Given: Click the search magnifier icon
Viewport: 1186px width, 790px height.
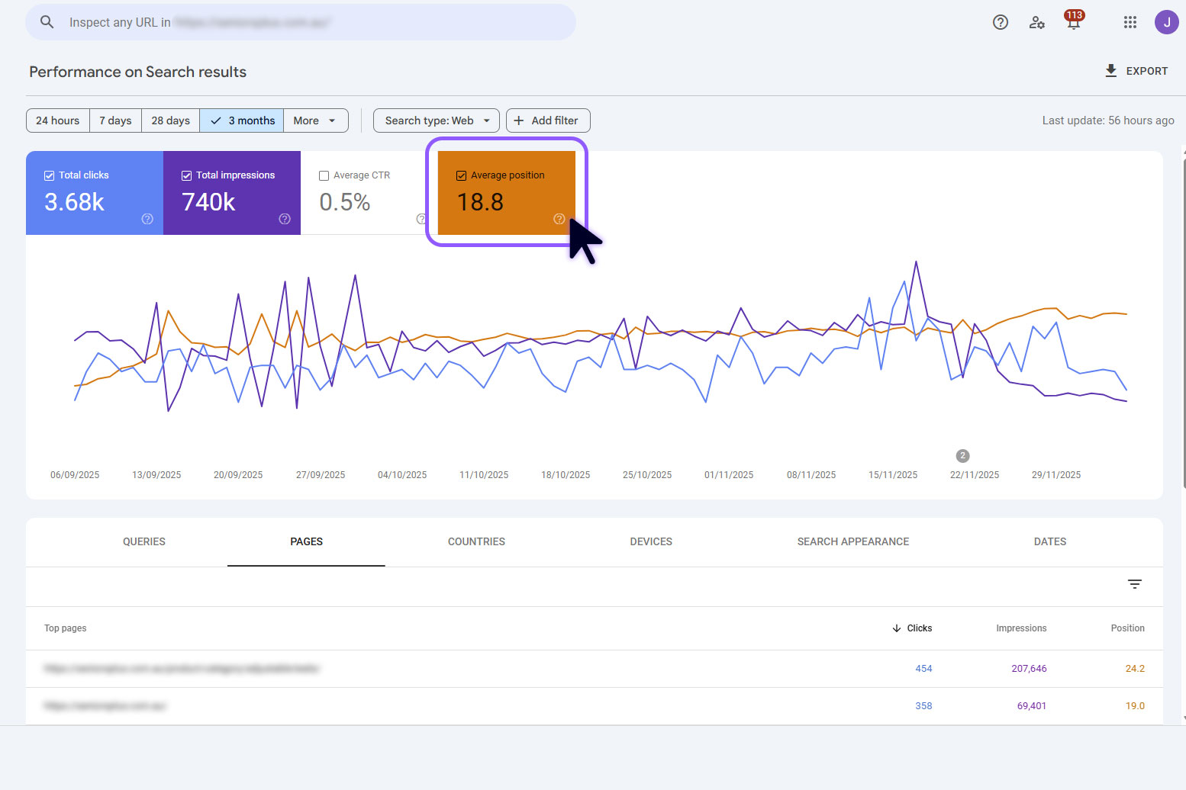Looking at the screenshot, I should (x=47, y=22).
